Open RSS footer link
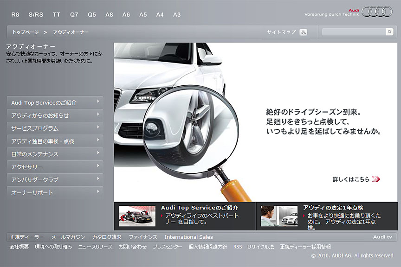Viewport: 401px width, 267px height. (238, 247)
